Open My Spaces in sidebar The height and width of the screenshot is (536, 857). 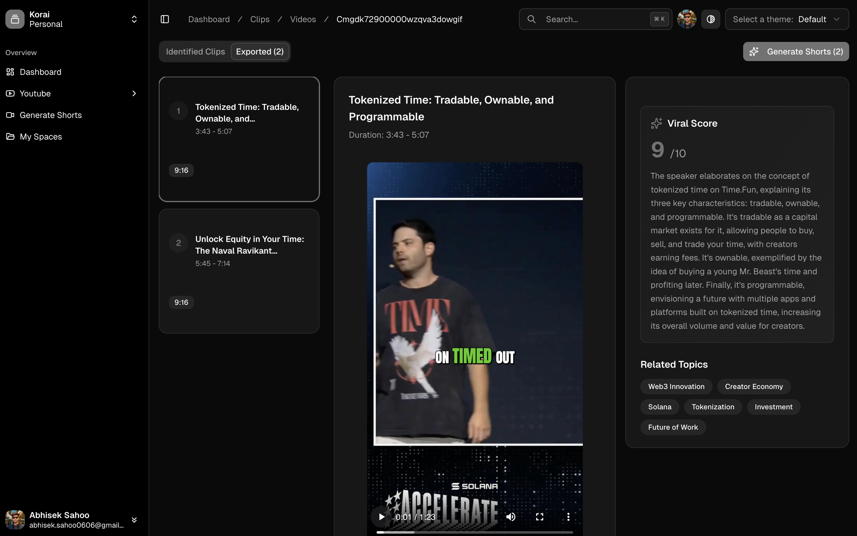[x=41, y=137]
